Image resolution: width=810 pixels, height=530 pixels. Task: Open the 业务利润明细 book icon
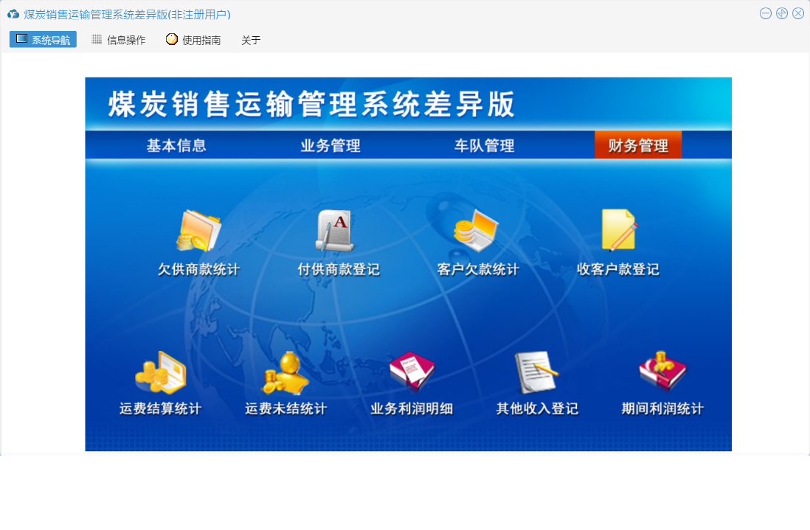tap(411, 372)
